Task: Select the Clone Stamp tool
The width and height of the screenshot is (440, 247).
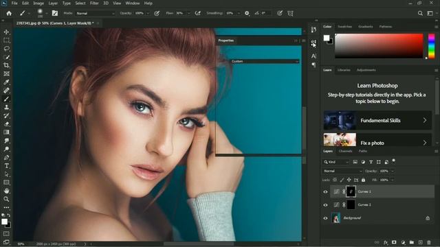Action: coord(6,108)
